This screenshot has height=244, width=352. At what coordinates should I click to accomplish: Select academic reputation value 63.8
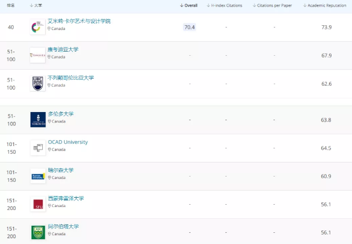pyautogui.click(x=326, y=120)
